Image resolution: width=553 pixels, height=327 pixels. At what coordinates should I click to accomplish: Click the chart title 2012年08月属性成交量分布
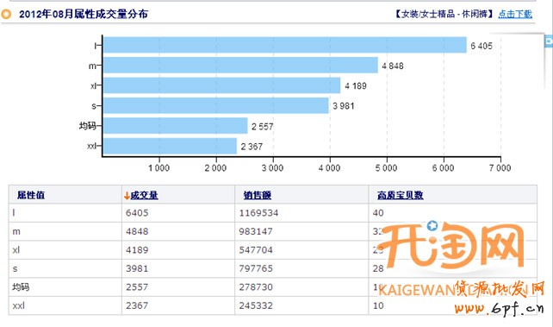[x=84, y=14]
